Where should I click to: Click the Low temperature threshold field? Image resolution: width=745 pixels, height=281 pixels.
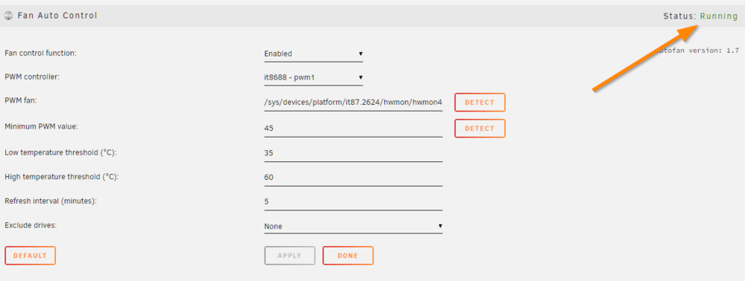tap(353, 153)
